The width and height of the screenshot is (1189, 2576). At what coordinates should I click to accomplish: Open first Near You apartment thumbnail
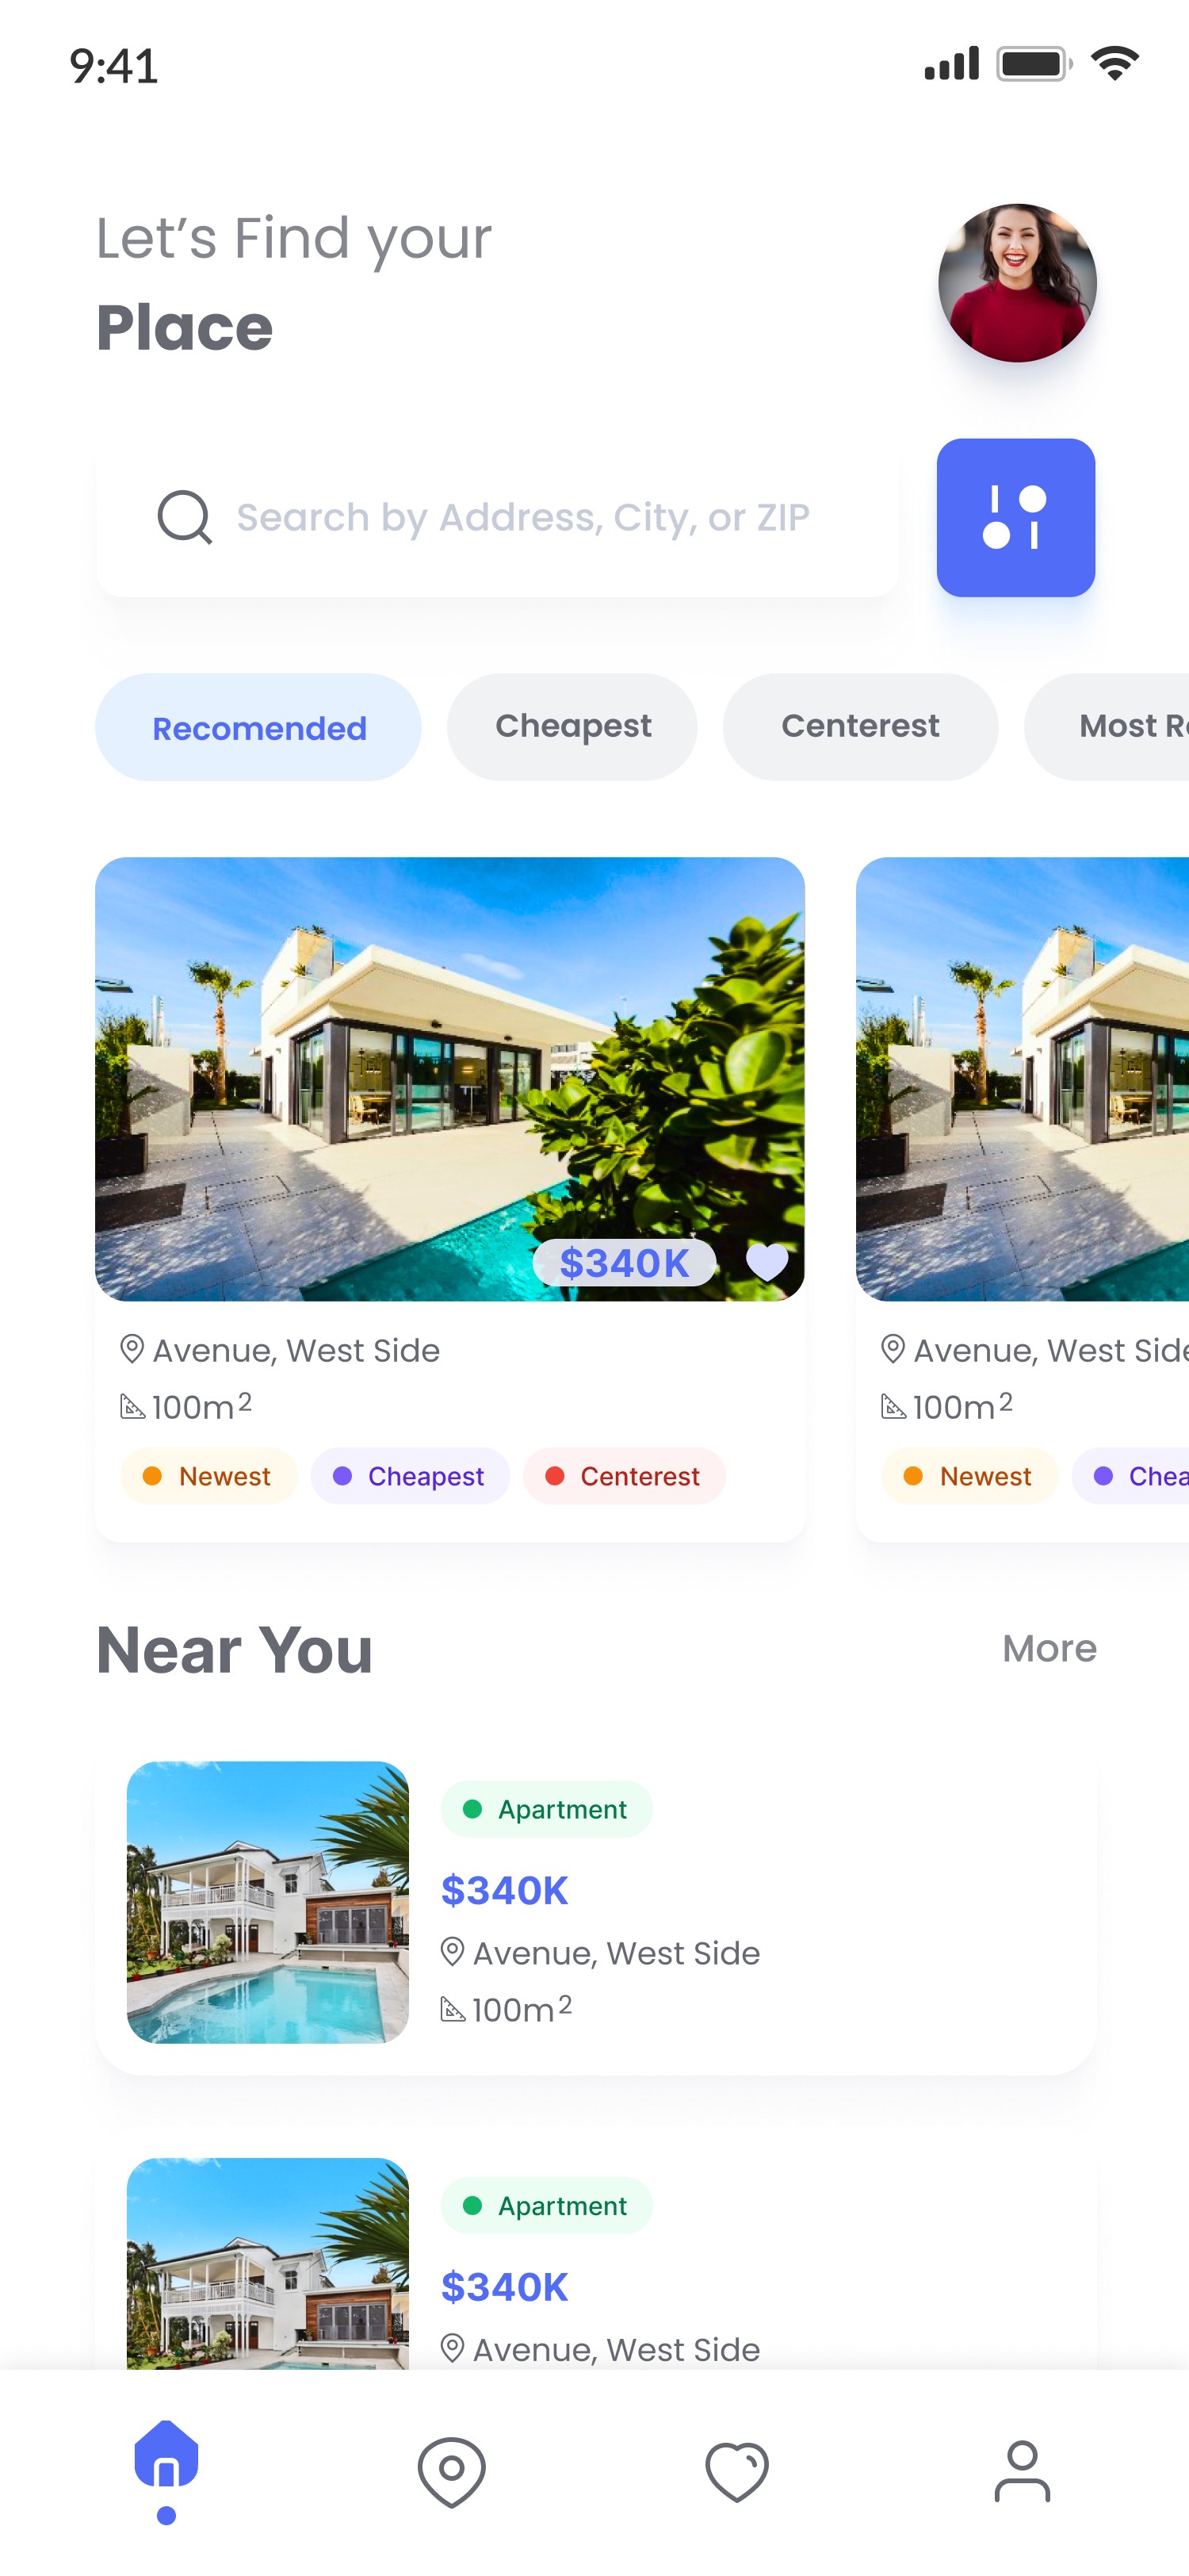268,1902
